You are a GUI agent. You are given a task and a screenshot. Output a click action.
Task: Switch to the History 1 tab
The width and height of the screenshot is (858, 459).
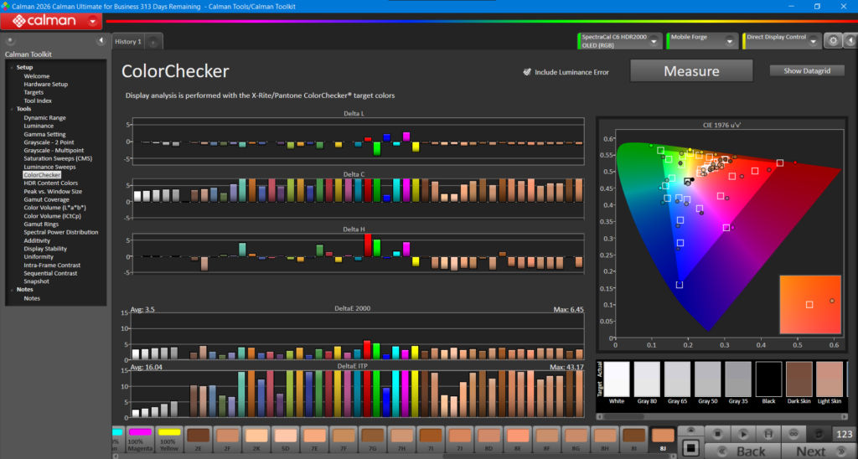[128, 42]
